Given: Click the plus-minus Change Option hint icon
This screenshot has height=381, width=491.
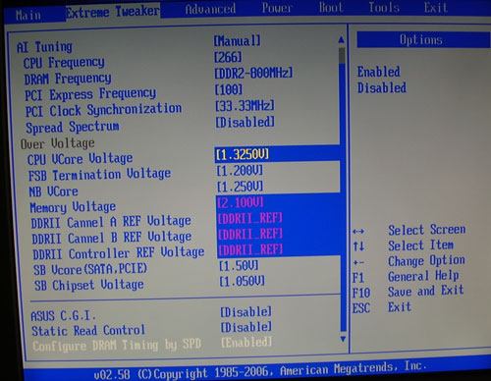Looking at the screenshot, I should tap(358, 262).
